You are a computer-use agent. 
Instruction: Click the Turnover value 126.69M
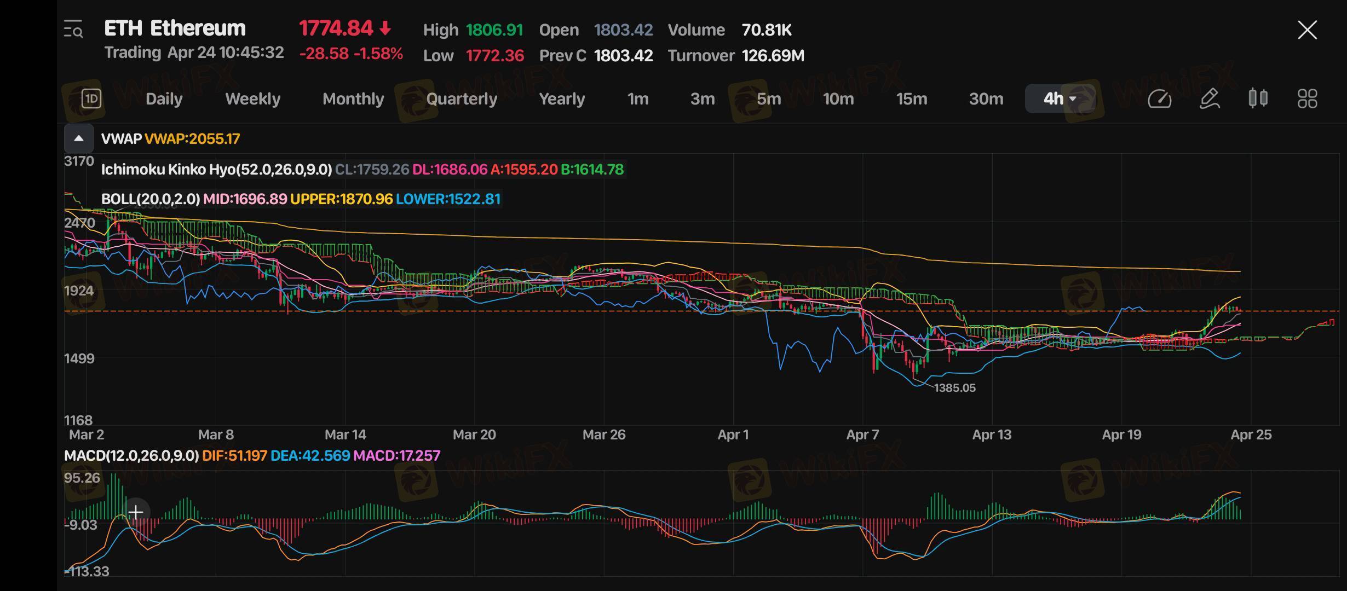[x=773, y=55]
